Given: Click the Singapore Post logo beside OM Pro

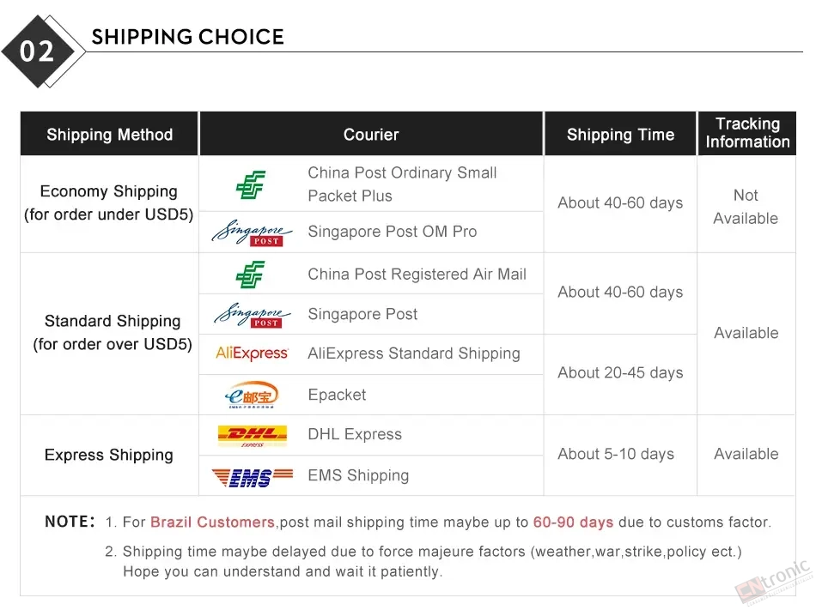Looking at the screenshot, I should coord(252,233).
